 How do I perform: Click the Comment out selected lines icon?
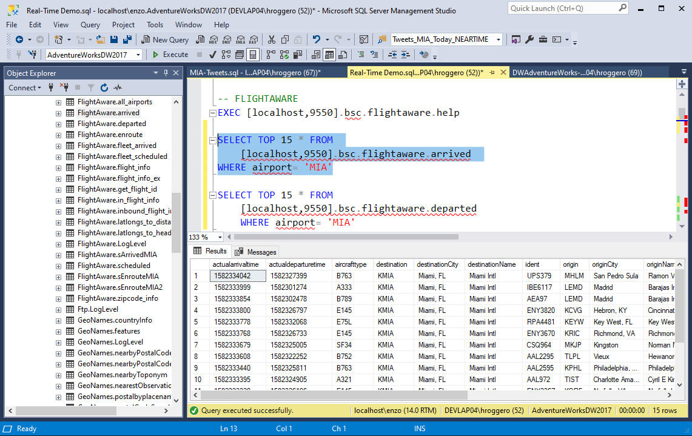tap(361, 55)
